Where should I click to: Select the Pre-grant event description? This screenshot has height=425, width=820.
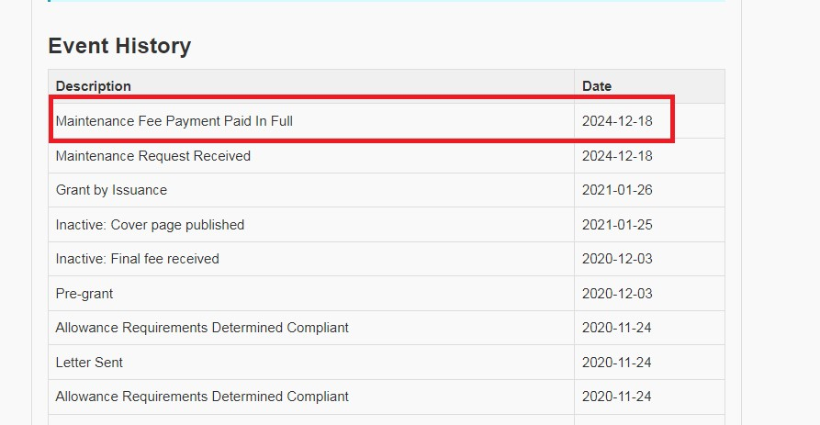[84, 294]
